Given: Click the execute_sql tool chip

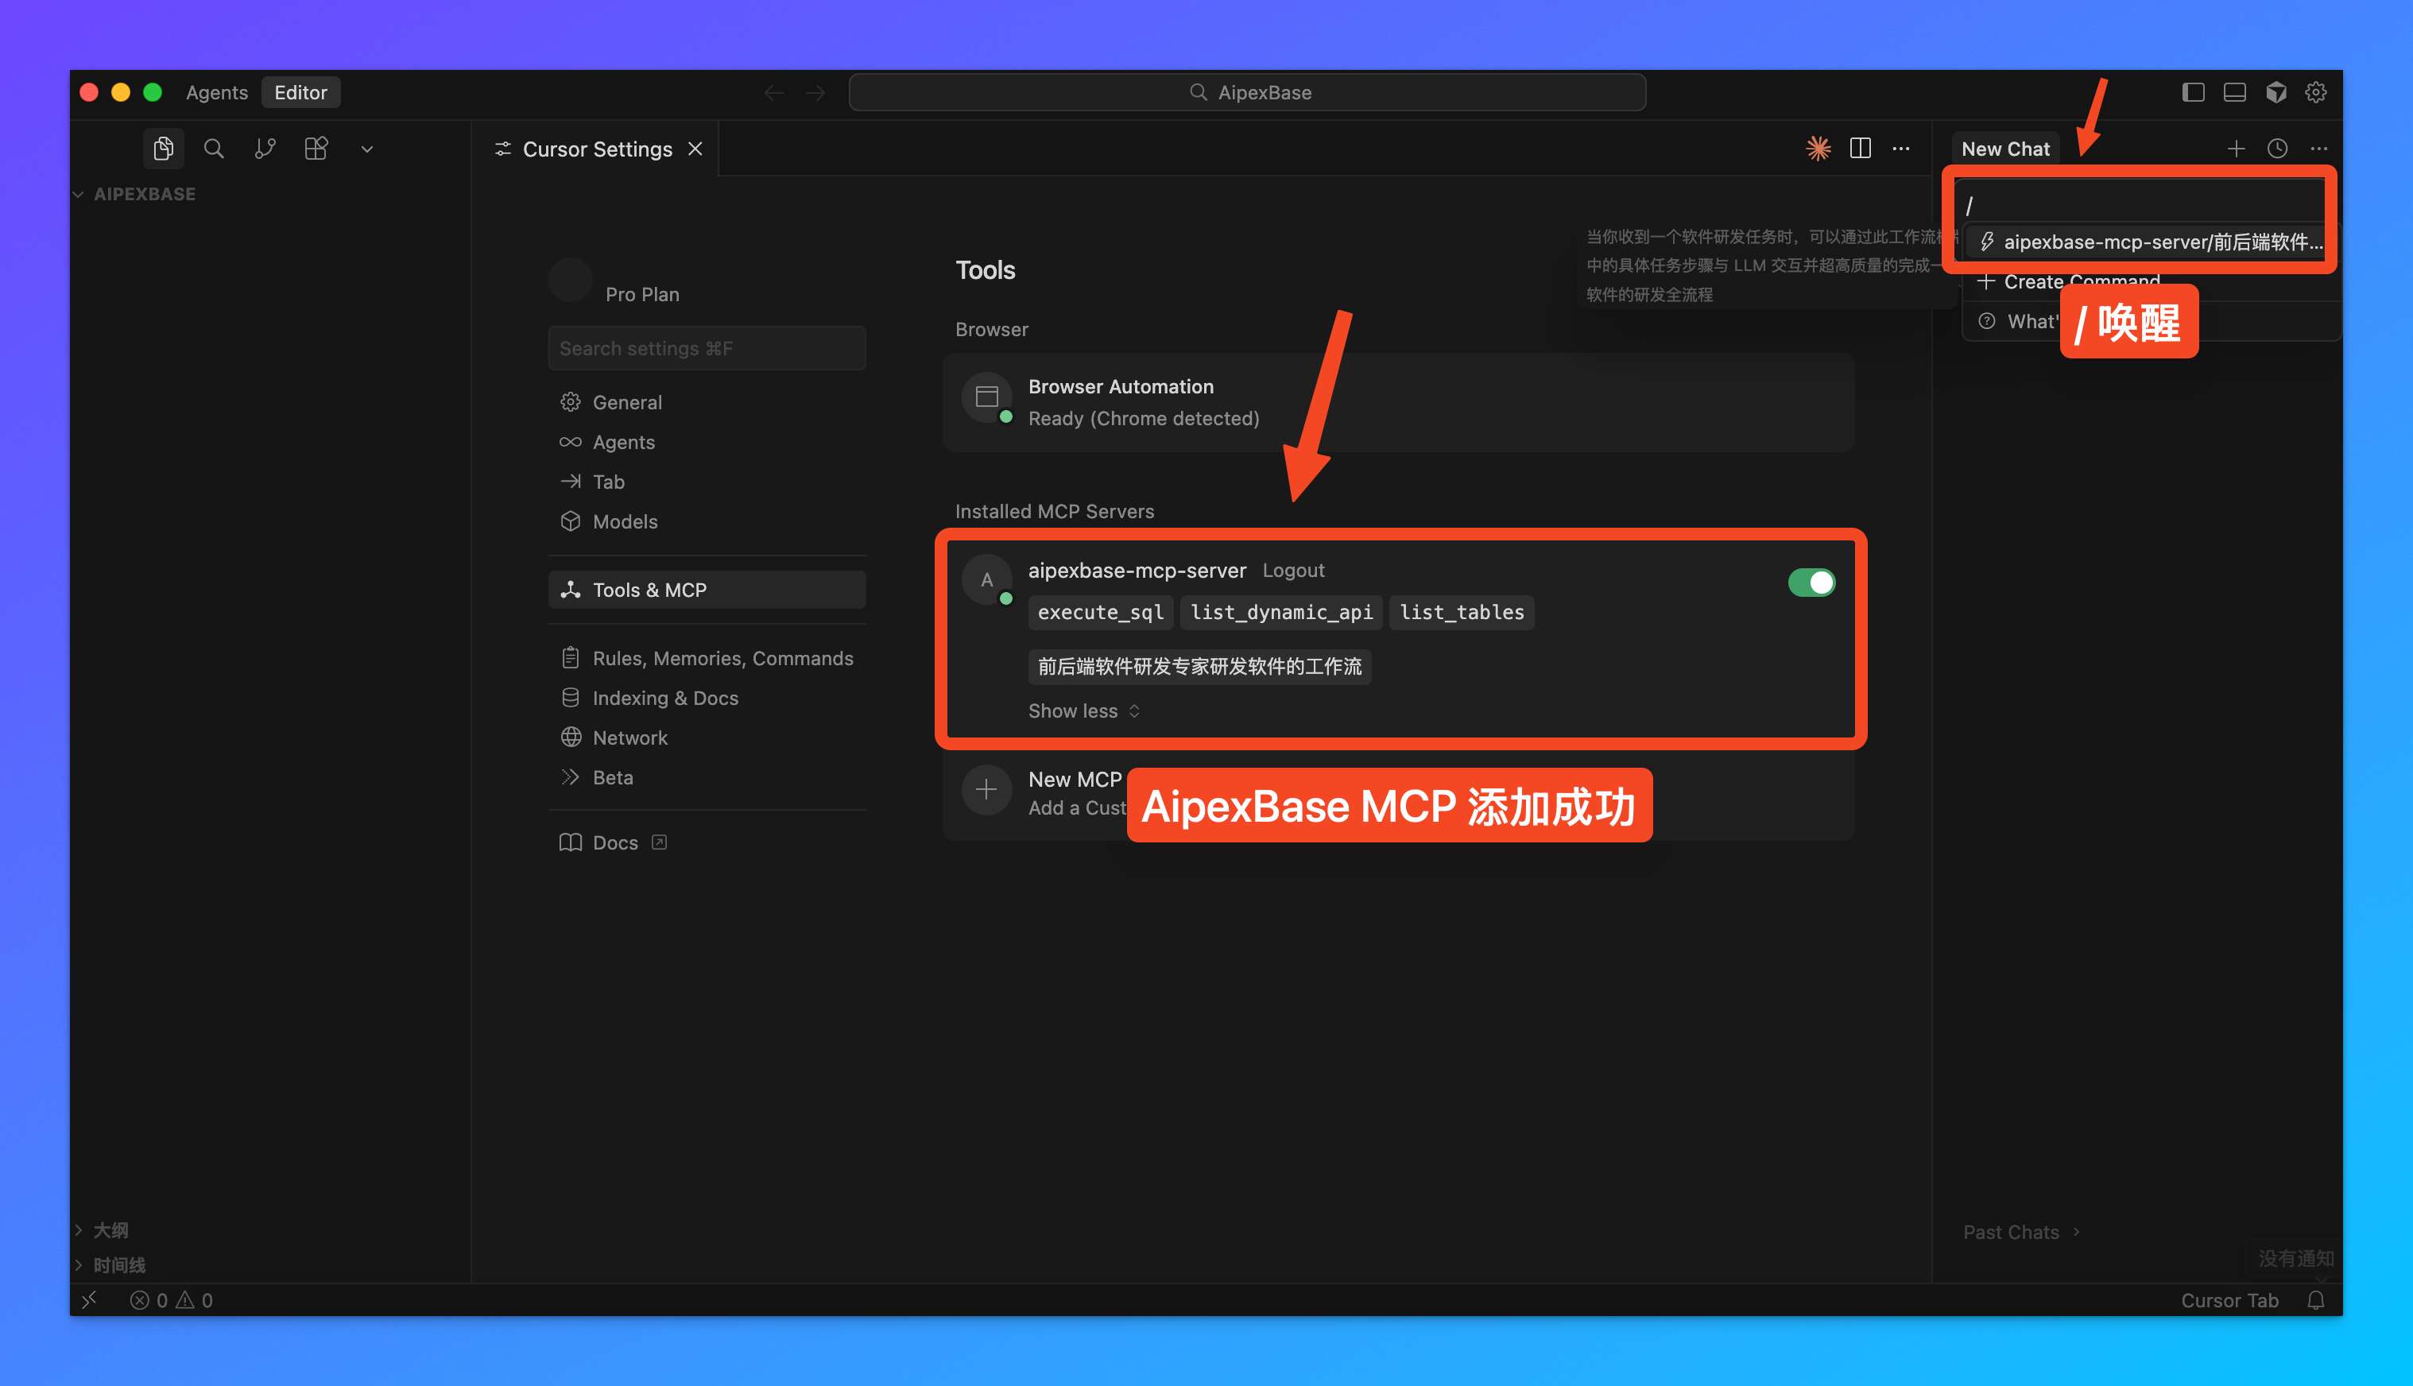Looking at the screenshot, I should 1099,612.
